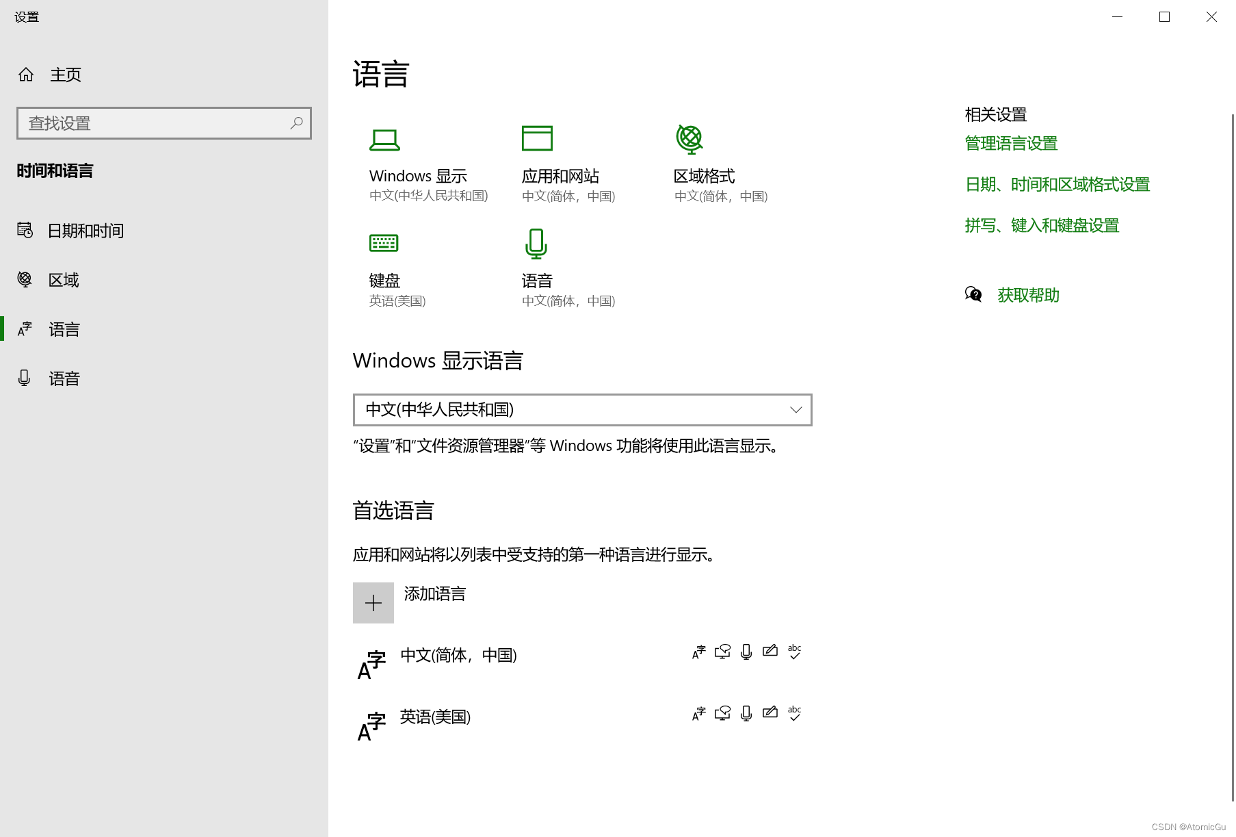Select 语言 in the sidebar

pos(64,329)
